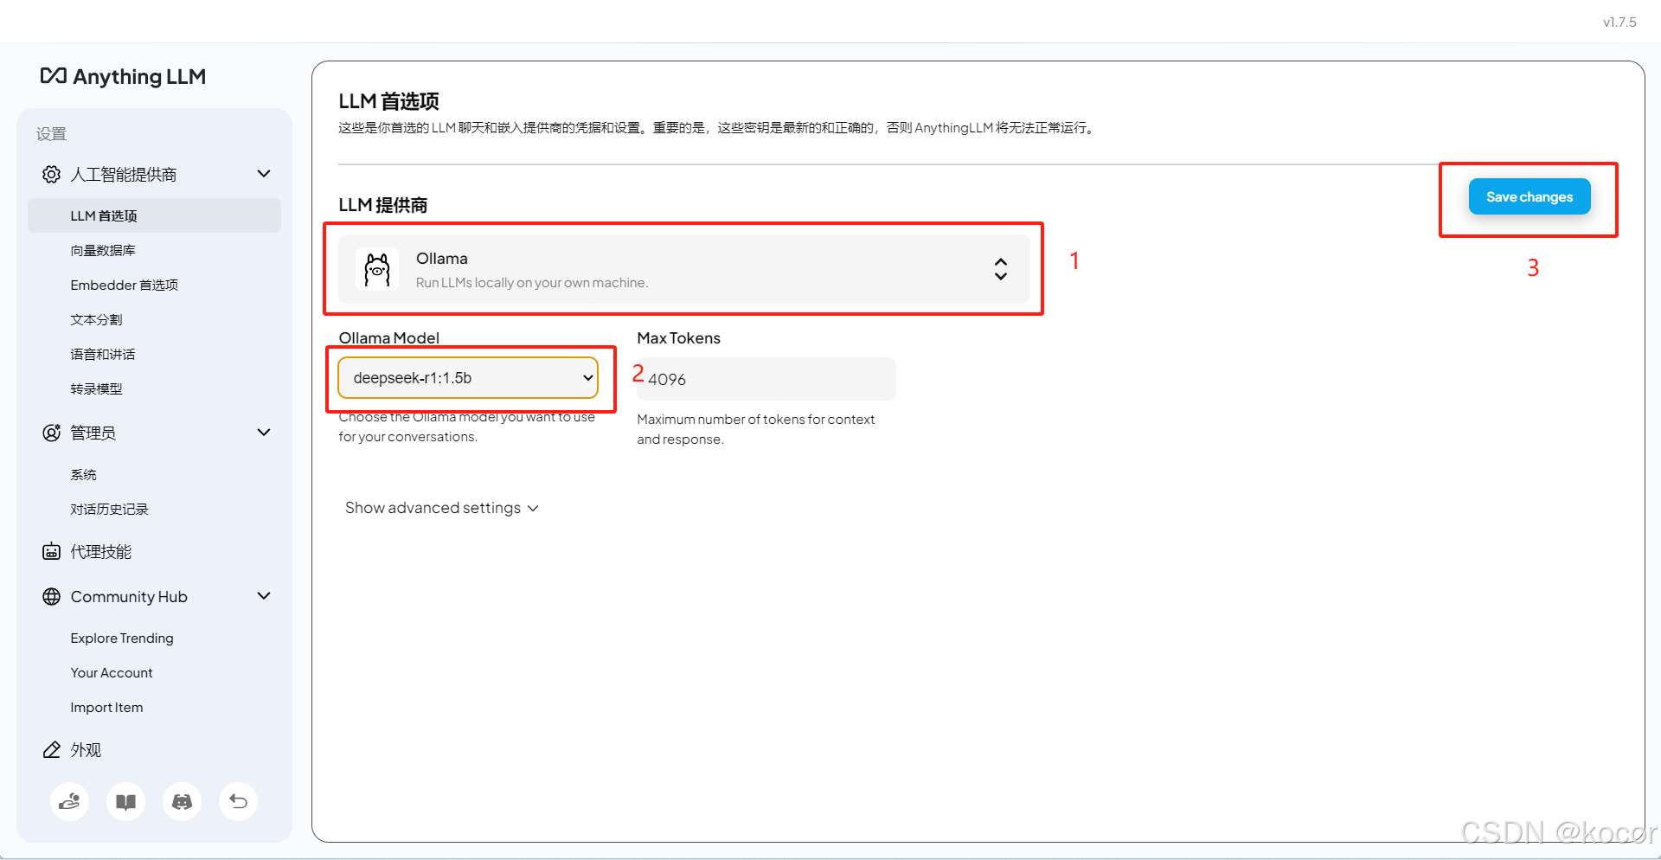
Task: Collapse the 管理员 section chevron
Action: tap(264, 433)
